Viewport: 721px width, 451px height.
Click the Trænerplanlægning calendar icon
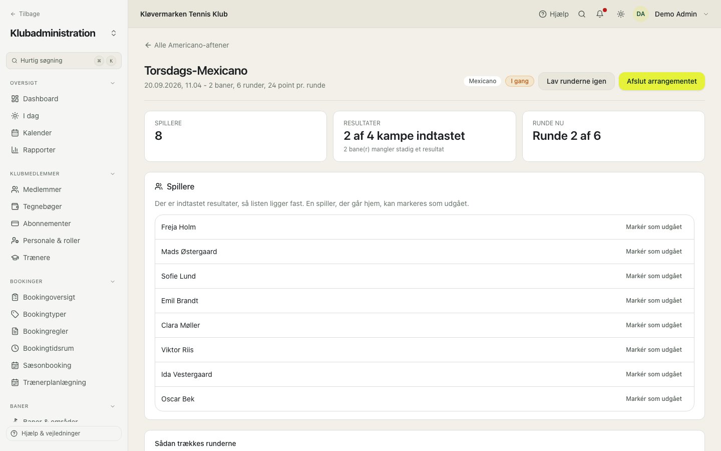tap(15, 382)
